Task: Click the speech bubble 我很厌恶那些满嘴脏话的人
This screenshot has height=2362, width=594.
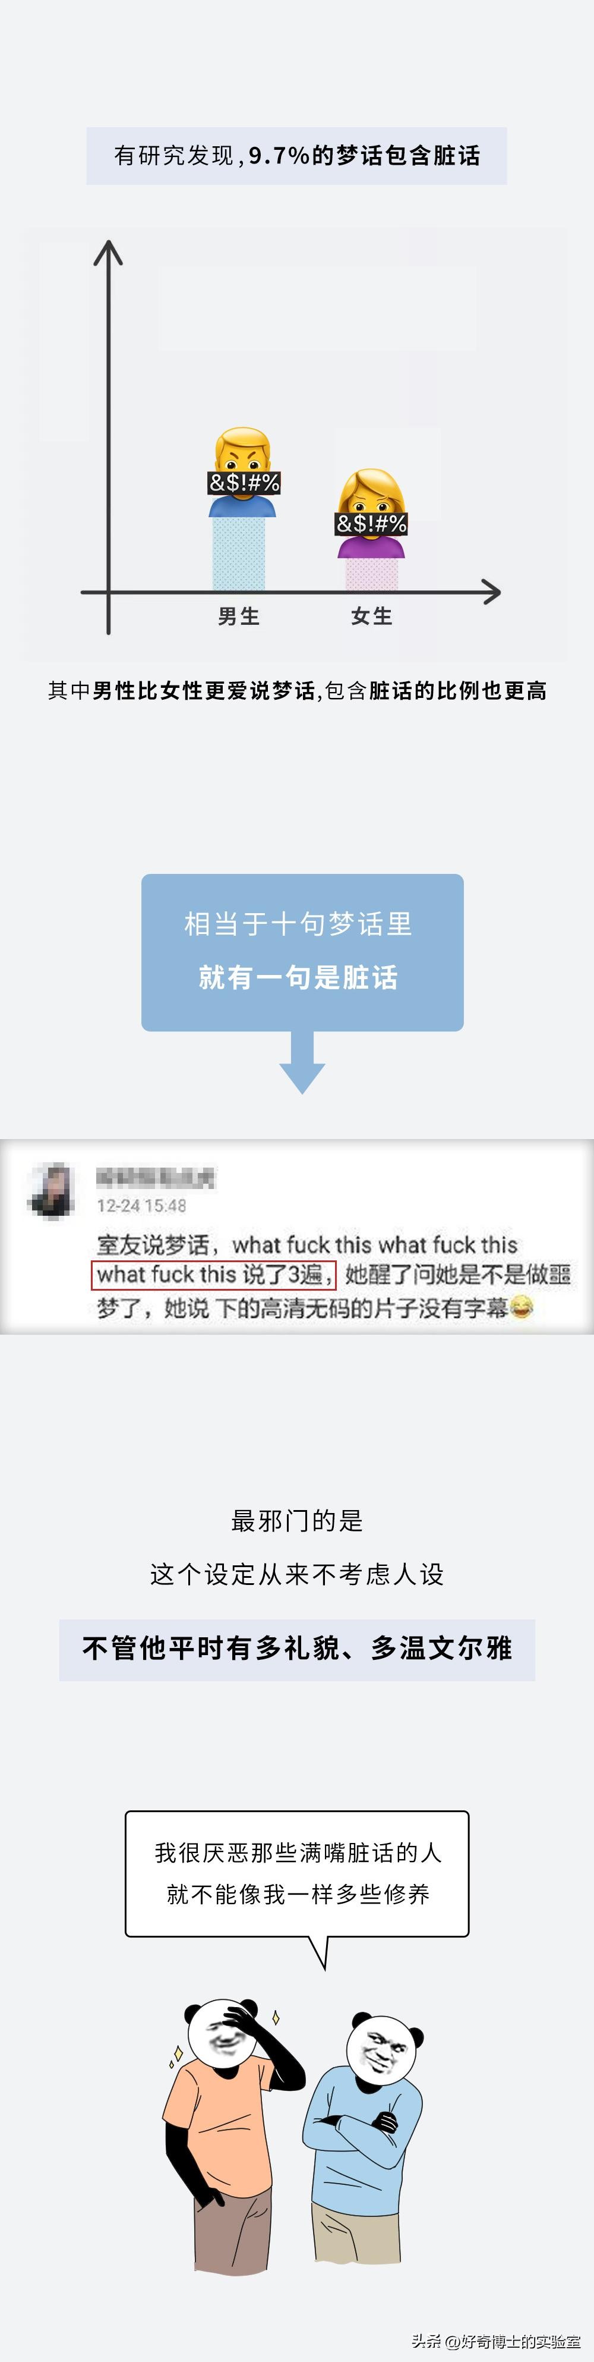Action: point(297,1873)
